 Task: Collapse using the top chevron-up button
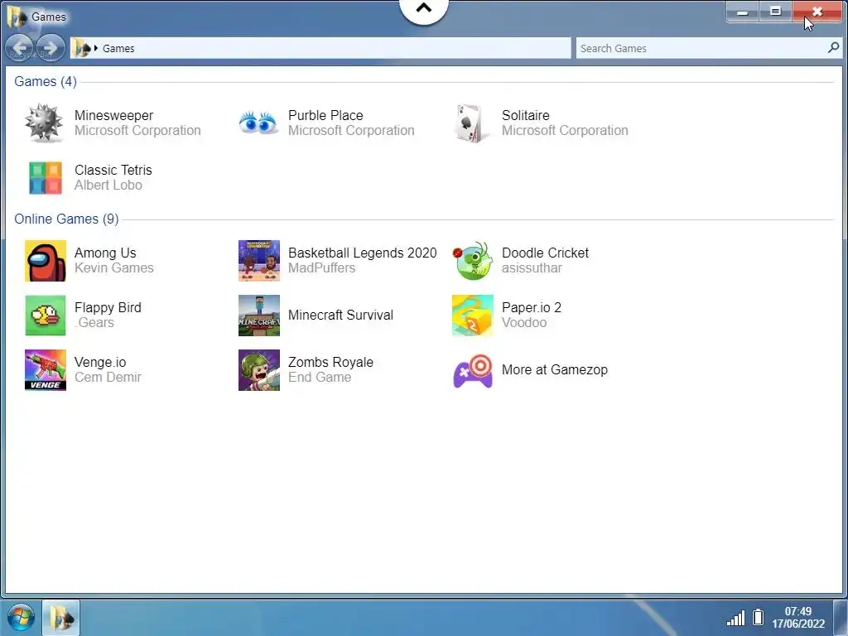(424, 8)
